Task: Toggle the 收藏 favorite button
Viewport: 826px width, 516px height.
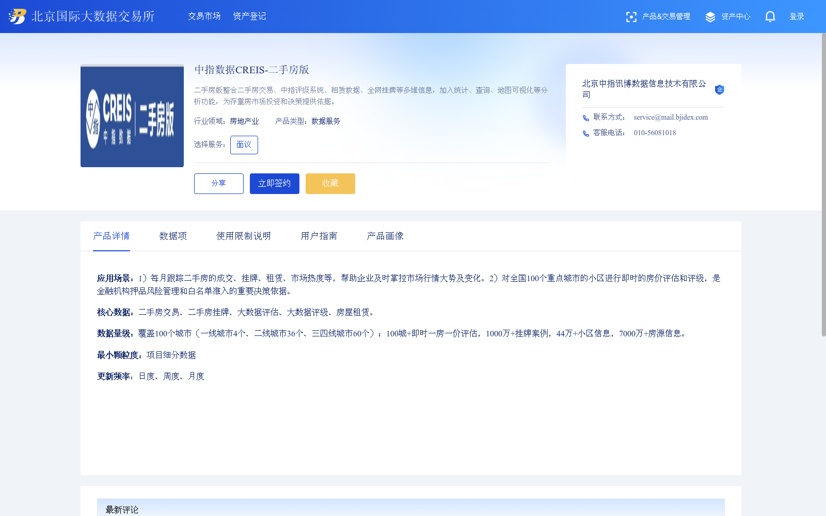Action: [330, 183]
